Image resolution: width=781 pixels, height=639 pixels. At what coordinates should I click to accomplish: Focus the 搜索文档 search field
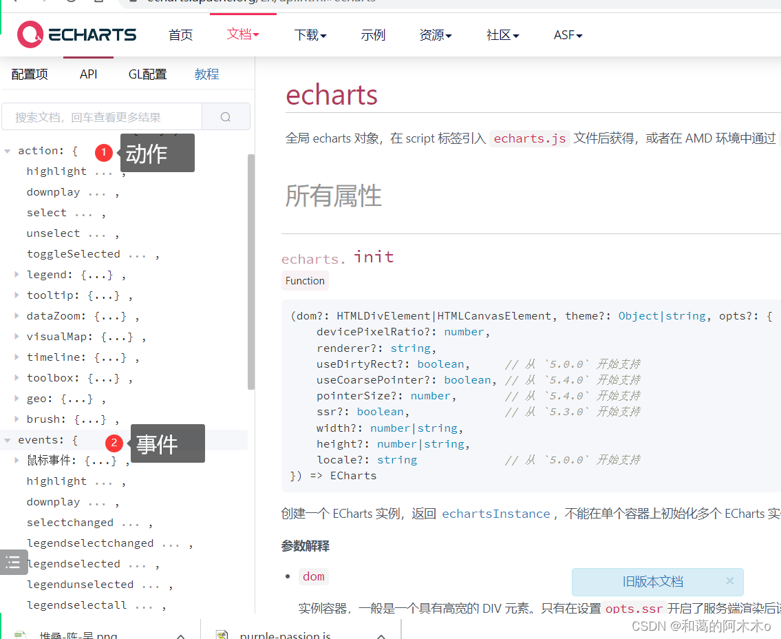102,116
